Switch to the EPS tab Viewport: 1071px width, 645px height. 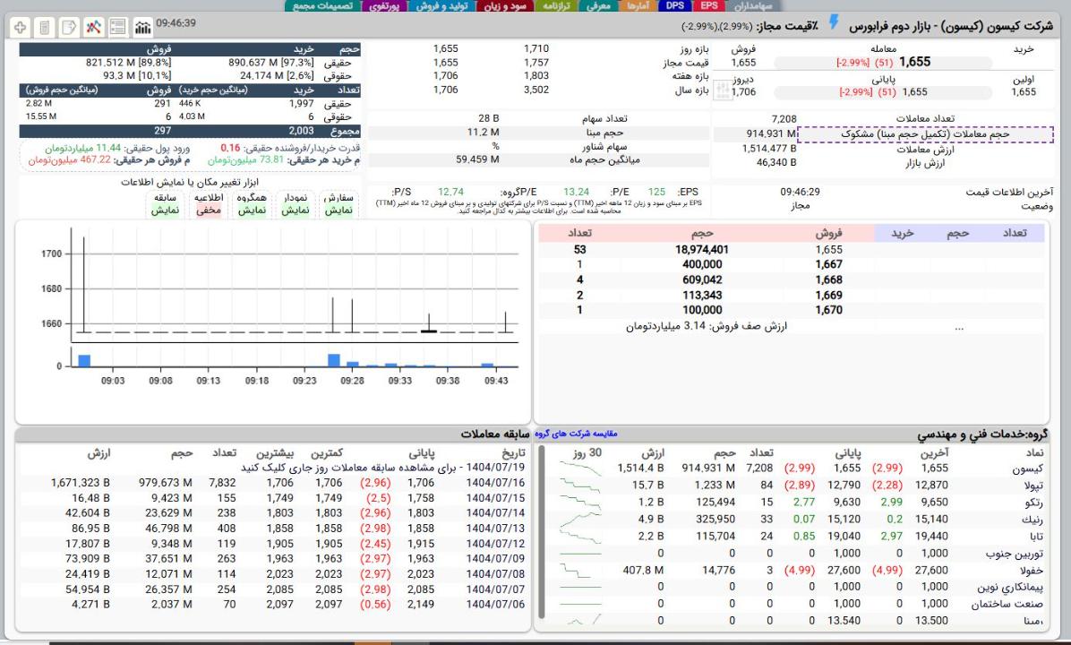[709, 6]
